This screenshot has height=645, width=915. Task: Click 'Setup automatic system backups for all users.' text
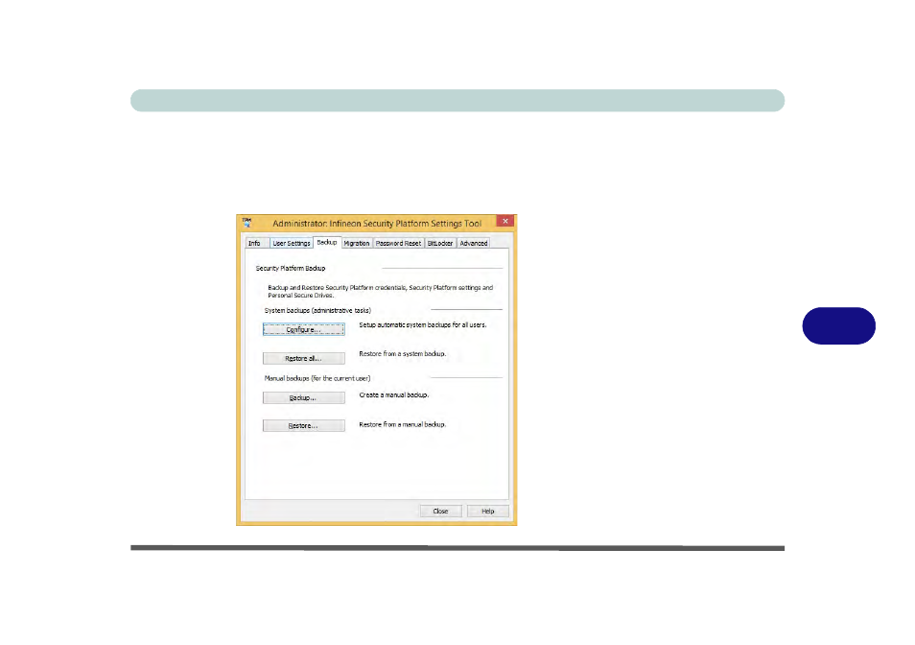422,325
